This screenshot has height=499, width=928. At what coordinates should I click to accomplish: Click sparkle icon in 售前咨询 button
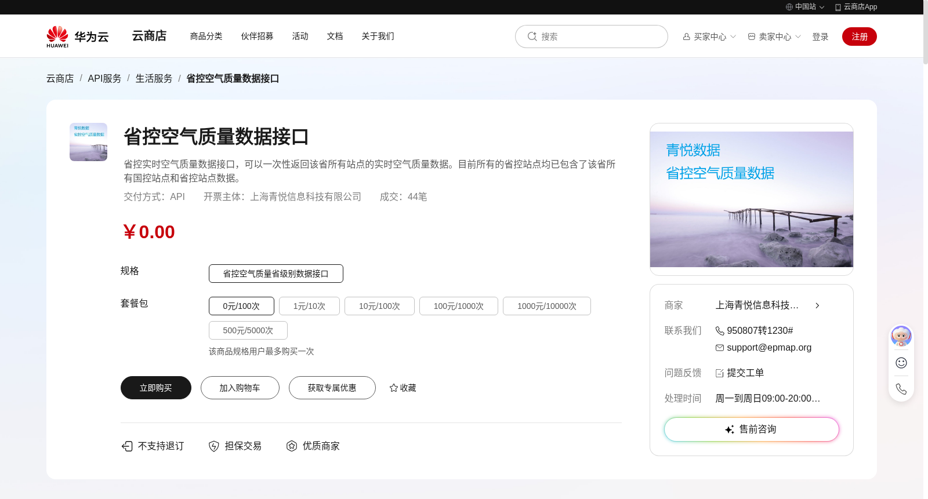(730, 429)
